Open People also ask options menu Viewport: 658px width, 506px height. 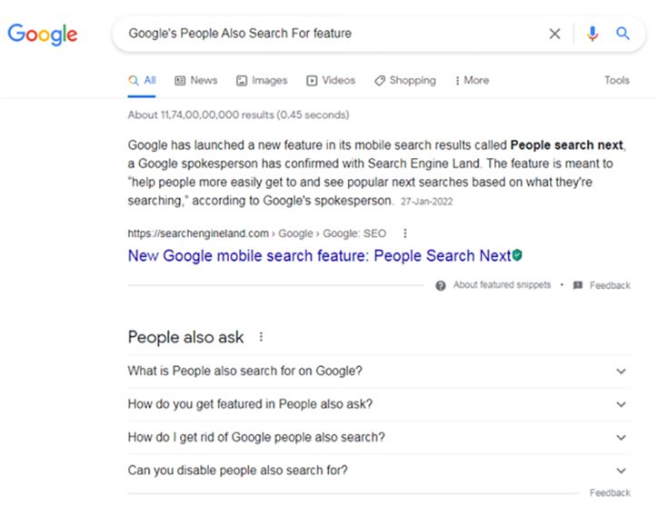tap(261, 337)
